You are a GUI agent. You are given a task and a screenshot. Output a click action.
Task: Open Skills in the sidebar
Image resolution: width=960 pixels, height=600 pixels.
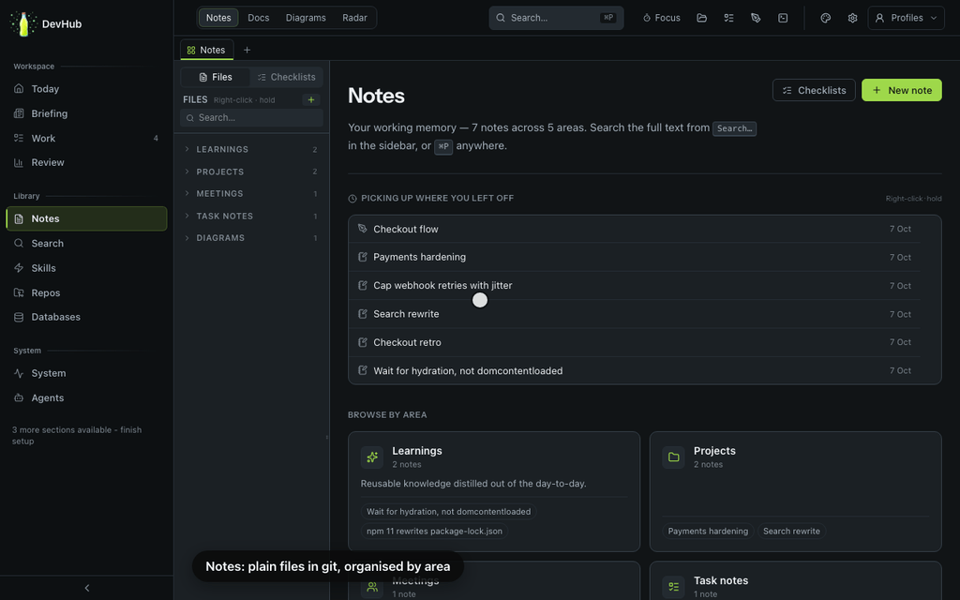86,268
